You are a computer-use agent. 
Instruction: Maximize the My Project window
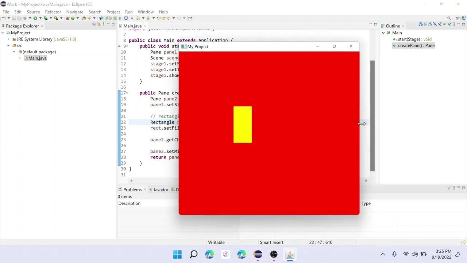[x=334, y=46]
